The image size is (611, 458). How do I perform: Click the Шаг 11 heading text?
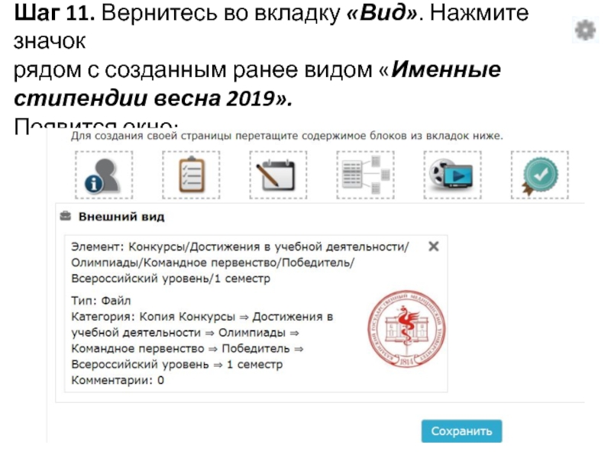click(x=54, y=13)
